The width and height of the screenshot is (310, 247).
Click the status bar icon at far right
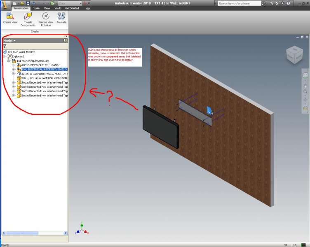[x=303, y=245]
